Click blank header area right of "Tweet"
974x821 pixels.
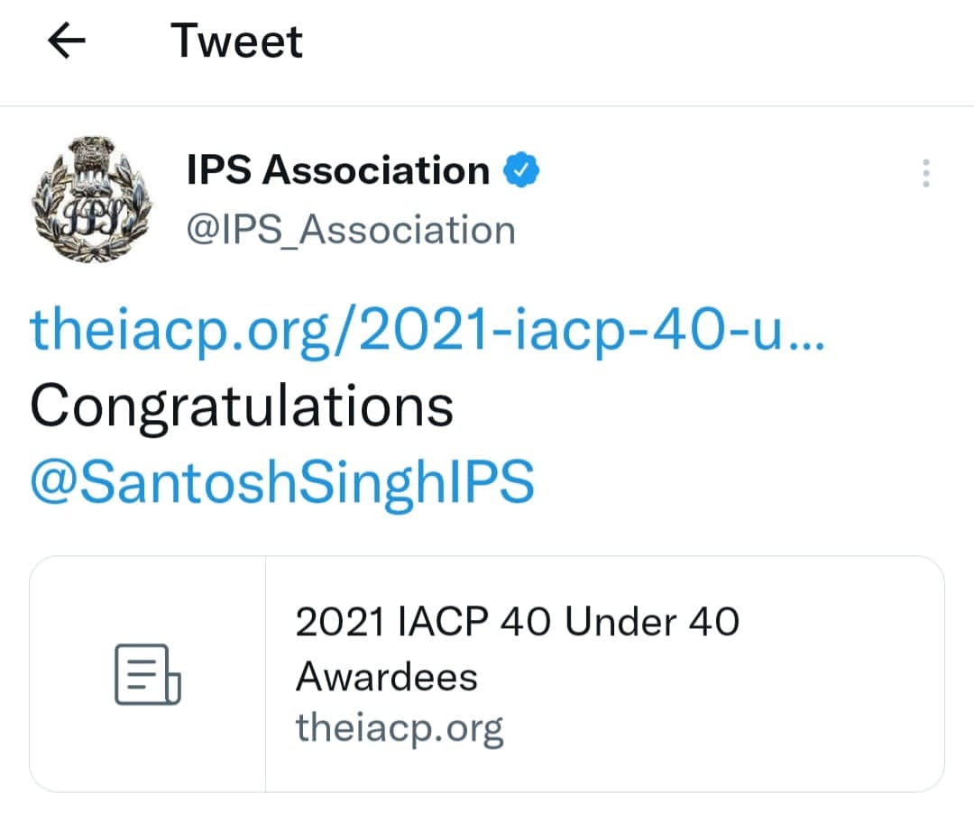(x=631, y=41)
